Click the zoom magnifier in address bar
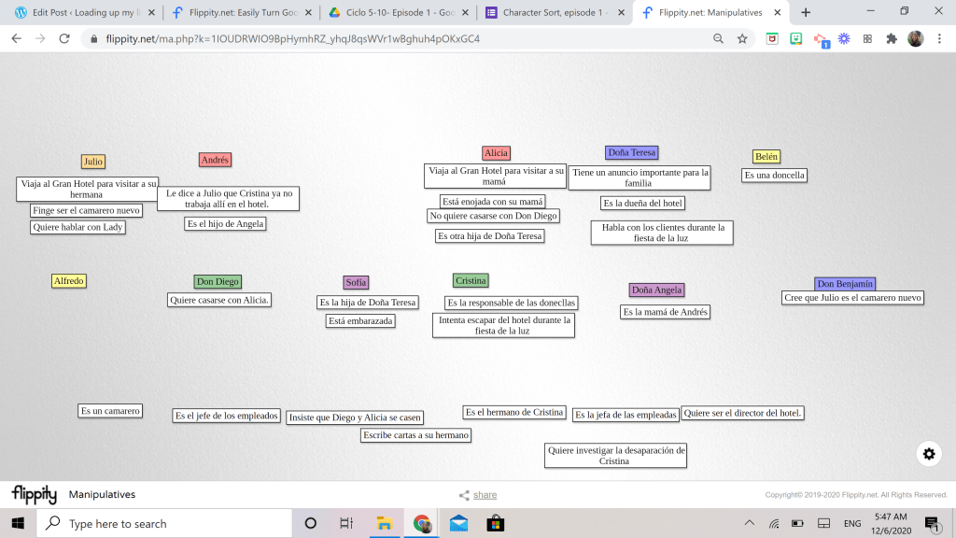 [718, 39]
